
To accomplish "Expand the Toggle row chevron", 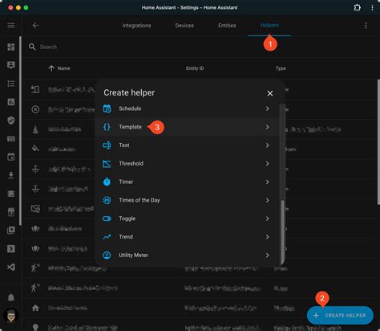I will pyautogui.click(x=267, y=219).
